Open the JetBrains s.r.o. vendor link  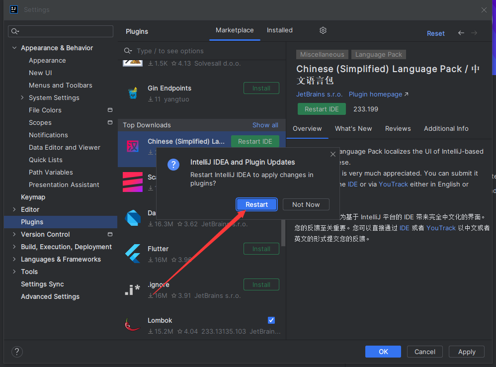[319, 94]
